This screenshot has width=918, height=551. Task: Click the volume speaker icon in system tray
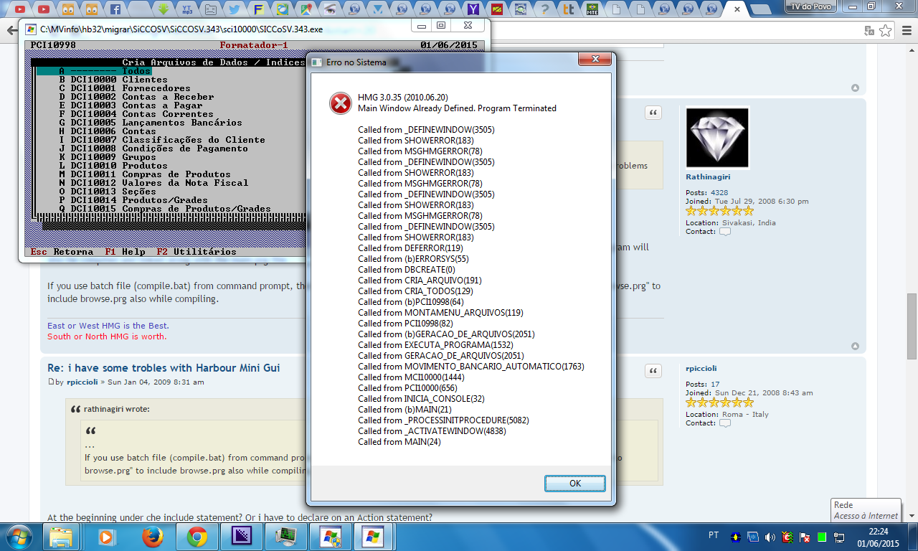point(770,537)
